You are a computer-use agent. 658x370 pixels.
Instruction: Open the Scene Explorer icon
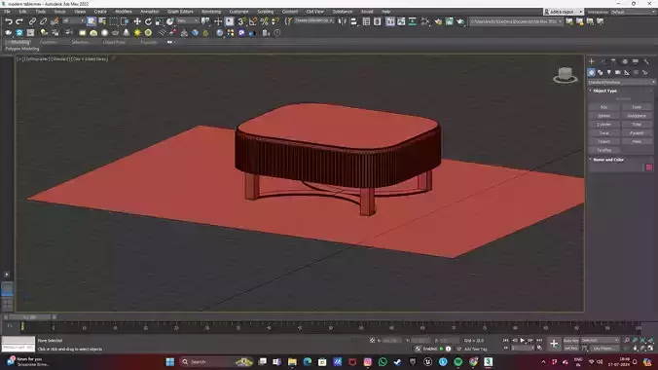pos(366,21)
